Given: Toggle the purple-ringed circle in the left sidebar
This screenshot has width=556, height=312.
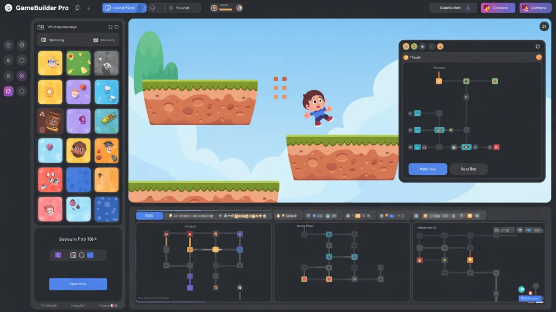Looking at the screenshot, I should pos(22,76).
